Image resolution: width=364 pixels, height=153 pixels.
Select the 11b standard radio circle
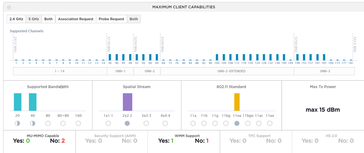click(204, 123)
